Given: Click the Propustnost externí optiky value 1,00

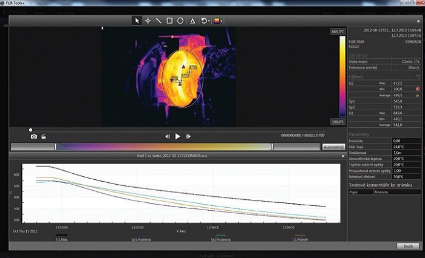Looking at the screenshot, I should (407, 171).
